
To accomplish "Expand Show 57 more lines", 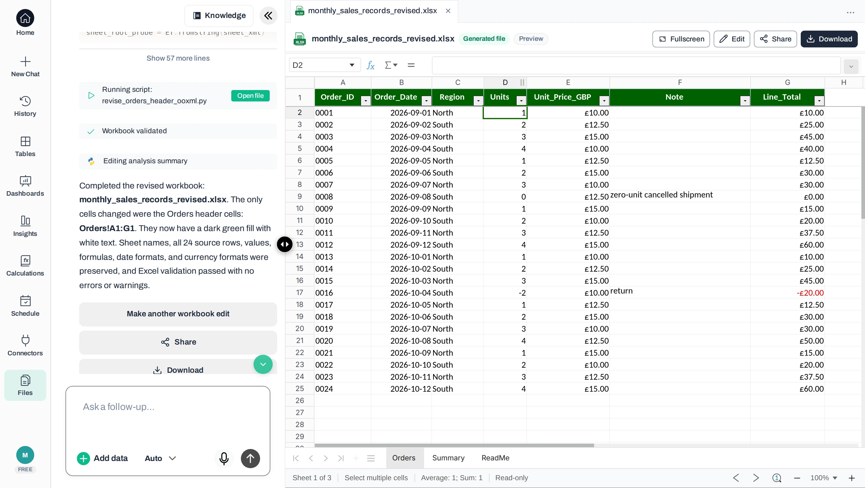I will 178,58.
